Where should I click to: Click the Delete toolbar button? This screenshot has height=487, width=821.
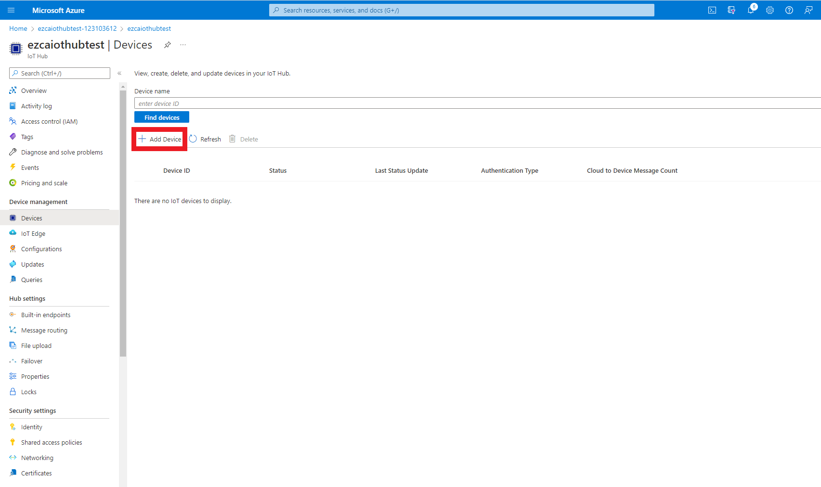coord(244,139)
